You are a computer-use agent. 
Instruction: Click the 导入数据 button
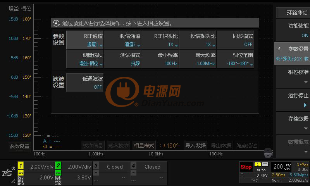click(195, 146)
